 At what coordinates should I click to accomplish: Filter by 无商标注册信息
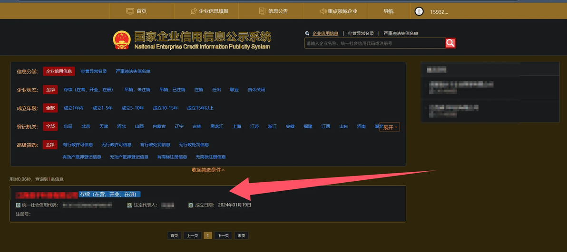click(x=211, y=157)
